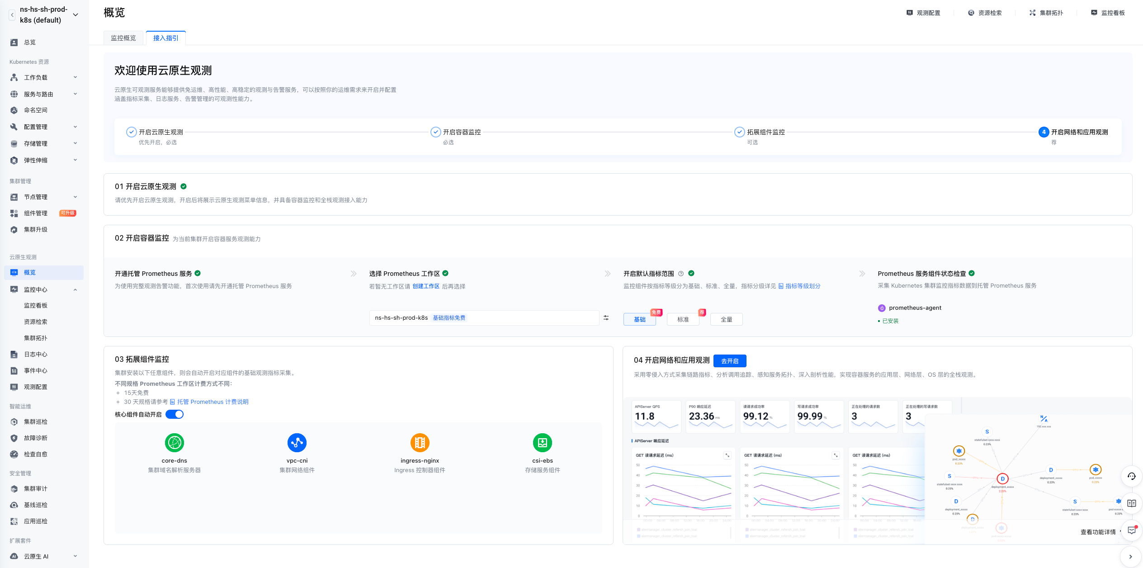Open 日志中心 in the sidebar
This screenshot has height=568, width=1143.
pos(36,354)
